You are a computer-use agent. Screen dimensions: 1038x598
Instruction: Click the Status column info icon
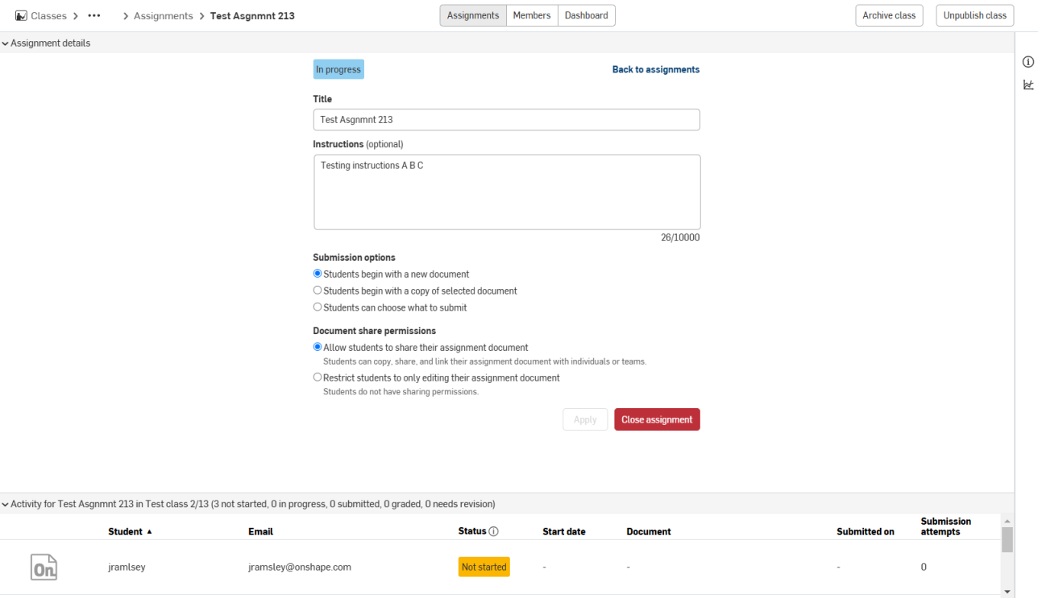(494, 531)
